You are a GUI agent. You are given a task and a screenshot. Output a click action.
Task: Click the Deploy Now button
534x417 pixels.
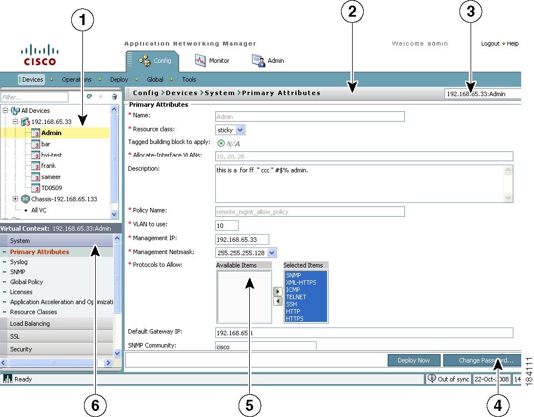point(414,360)
